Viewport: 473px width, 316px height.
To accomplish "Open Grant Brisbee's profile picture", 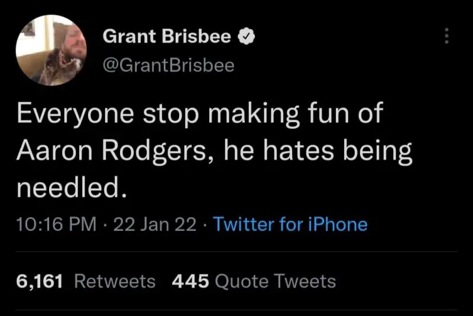I will (x=51, y=50).
